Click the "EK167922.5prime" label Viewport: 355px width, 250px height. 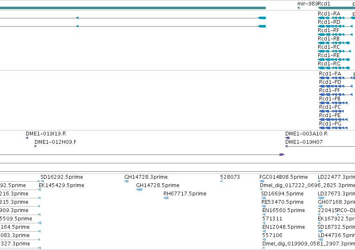coord(336,219)
